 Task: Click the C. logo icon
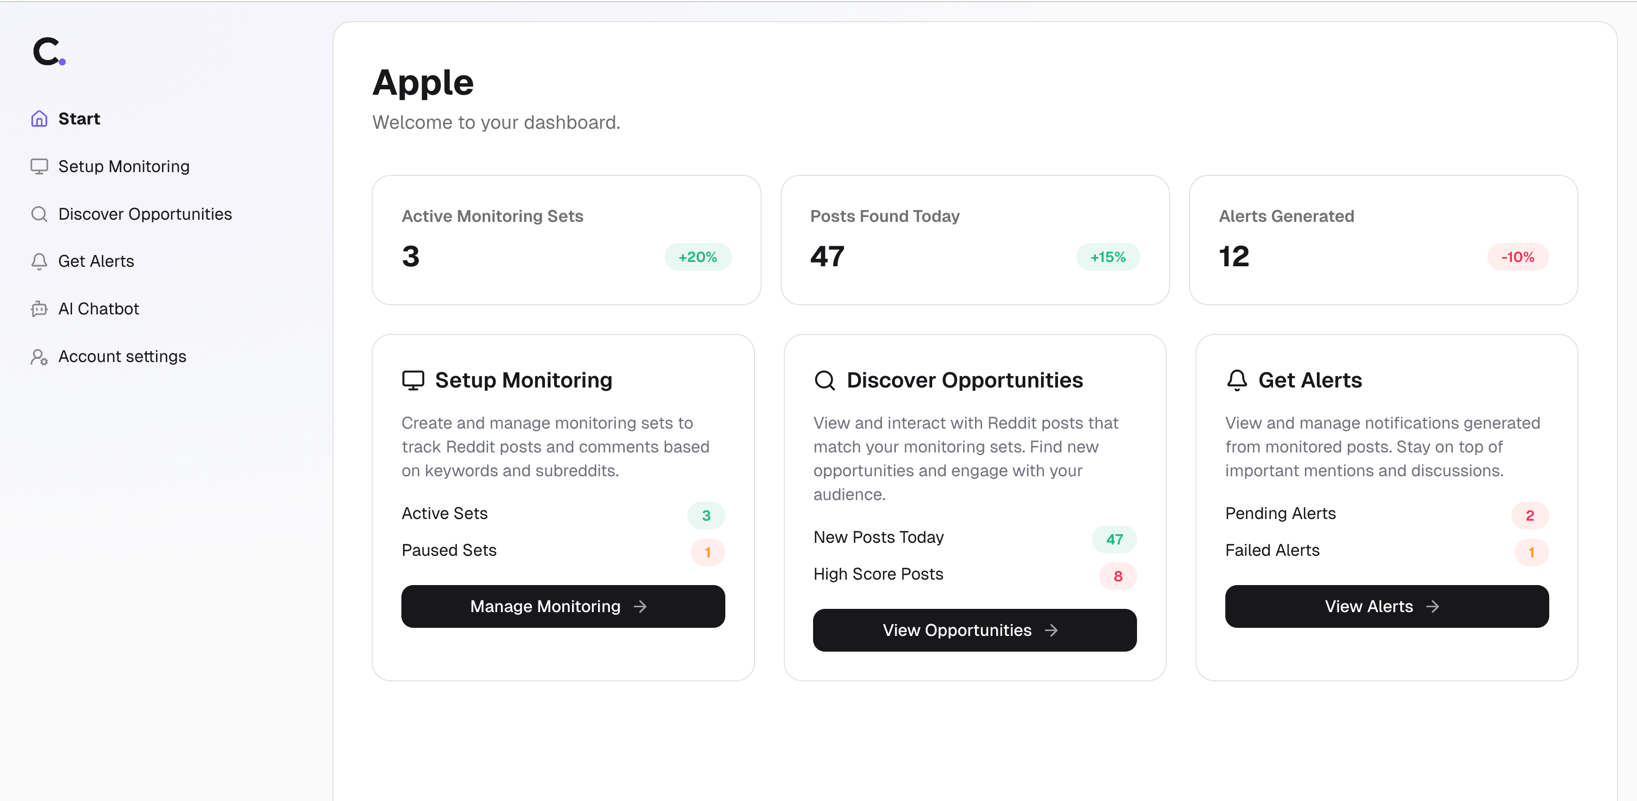(x=49, y=51)
